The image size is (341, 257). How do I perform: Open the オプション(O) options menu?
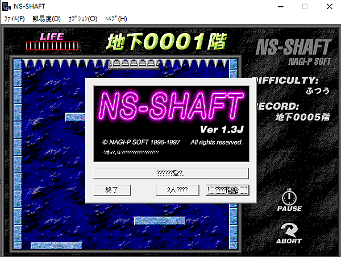(82, 19)
